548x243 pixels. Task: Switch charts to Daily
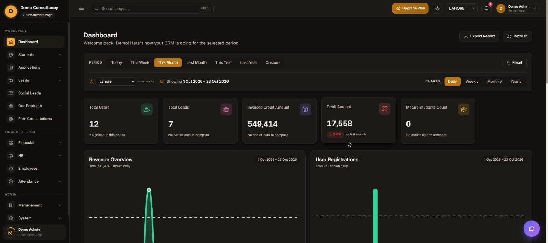452,81
